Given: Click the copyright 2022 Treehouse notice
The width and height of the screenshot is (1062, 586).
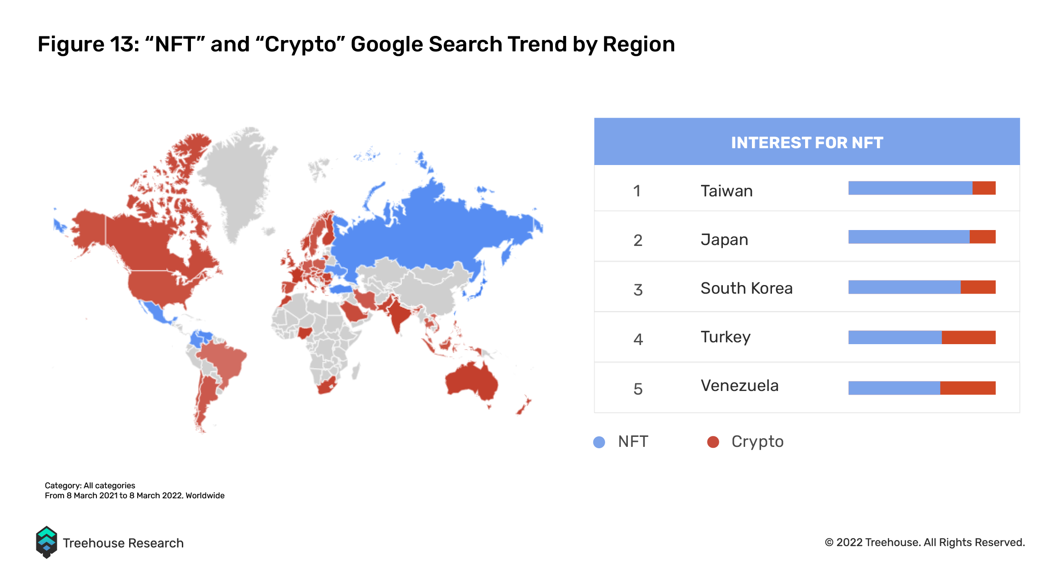Looking at the screenshot, I should [925, 542].
